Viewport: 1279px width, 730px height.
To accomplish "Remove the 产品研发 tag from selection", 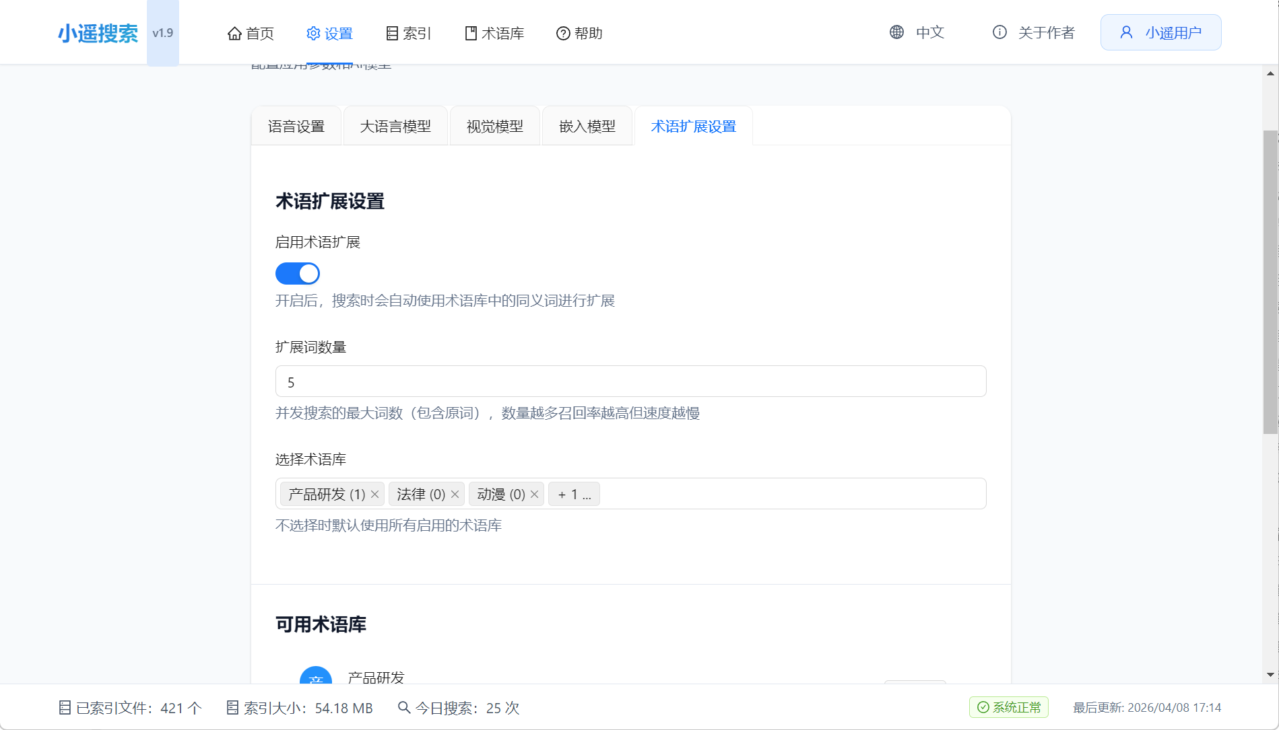I will pyautogui.click(x=375, y=495).
